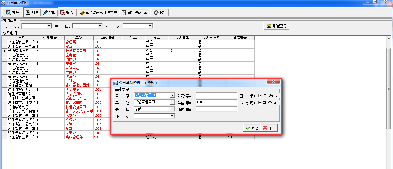Viewport: 393px width, 169px height.
Task: Toggle the 是否显示 checkbox in the dialog
Action: coord(260,96)
